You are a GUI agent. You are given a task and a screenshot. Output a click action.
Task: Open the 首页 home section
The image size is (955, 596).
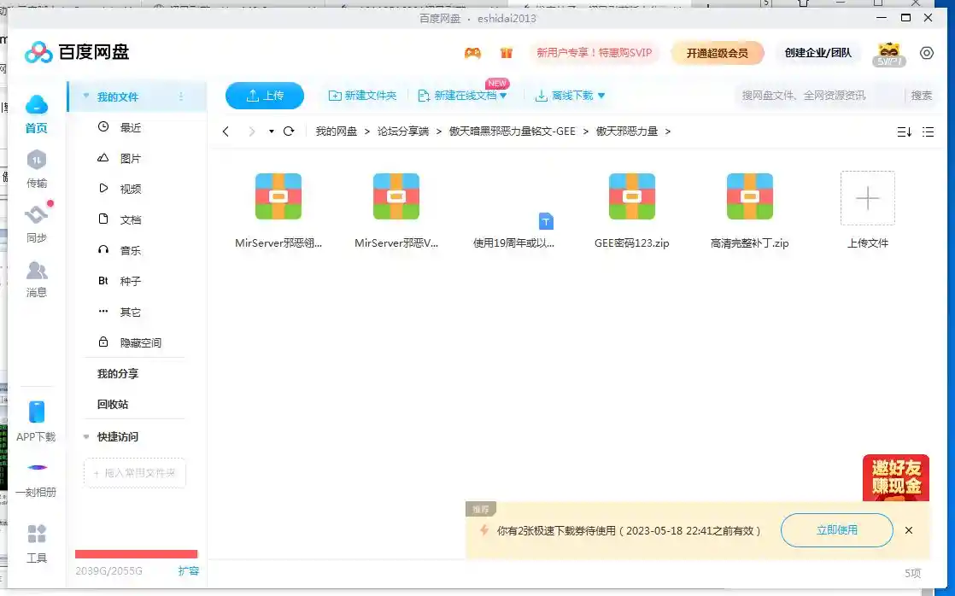pyautogui.click(x=36, y=114)
